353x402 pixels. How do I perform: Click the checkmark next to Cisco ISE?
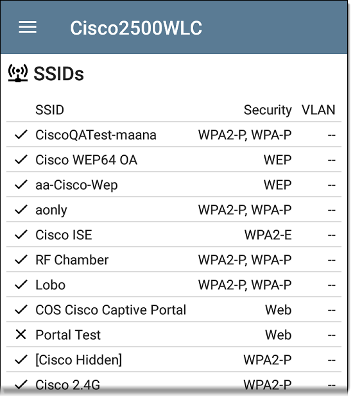(21, 235)
